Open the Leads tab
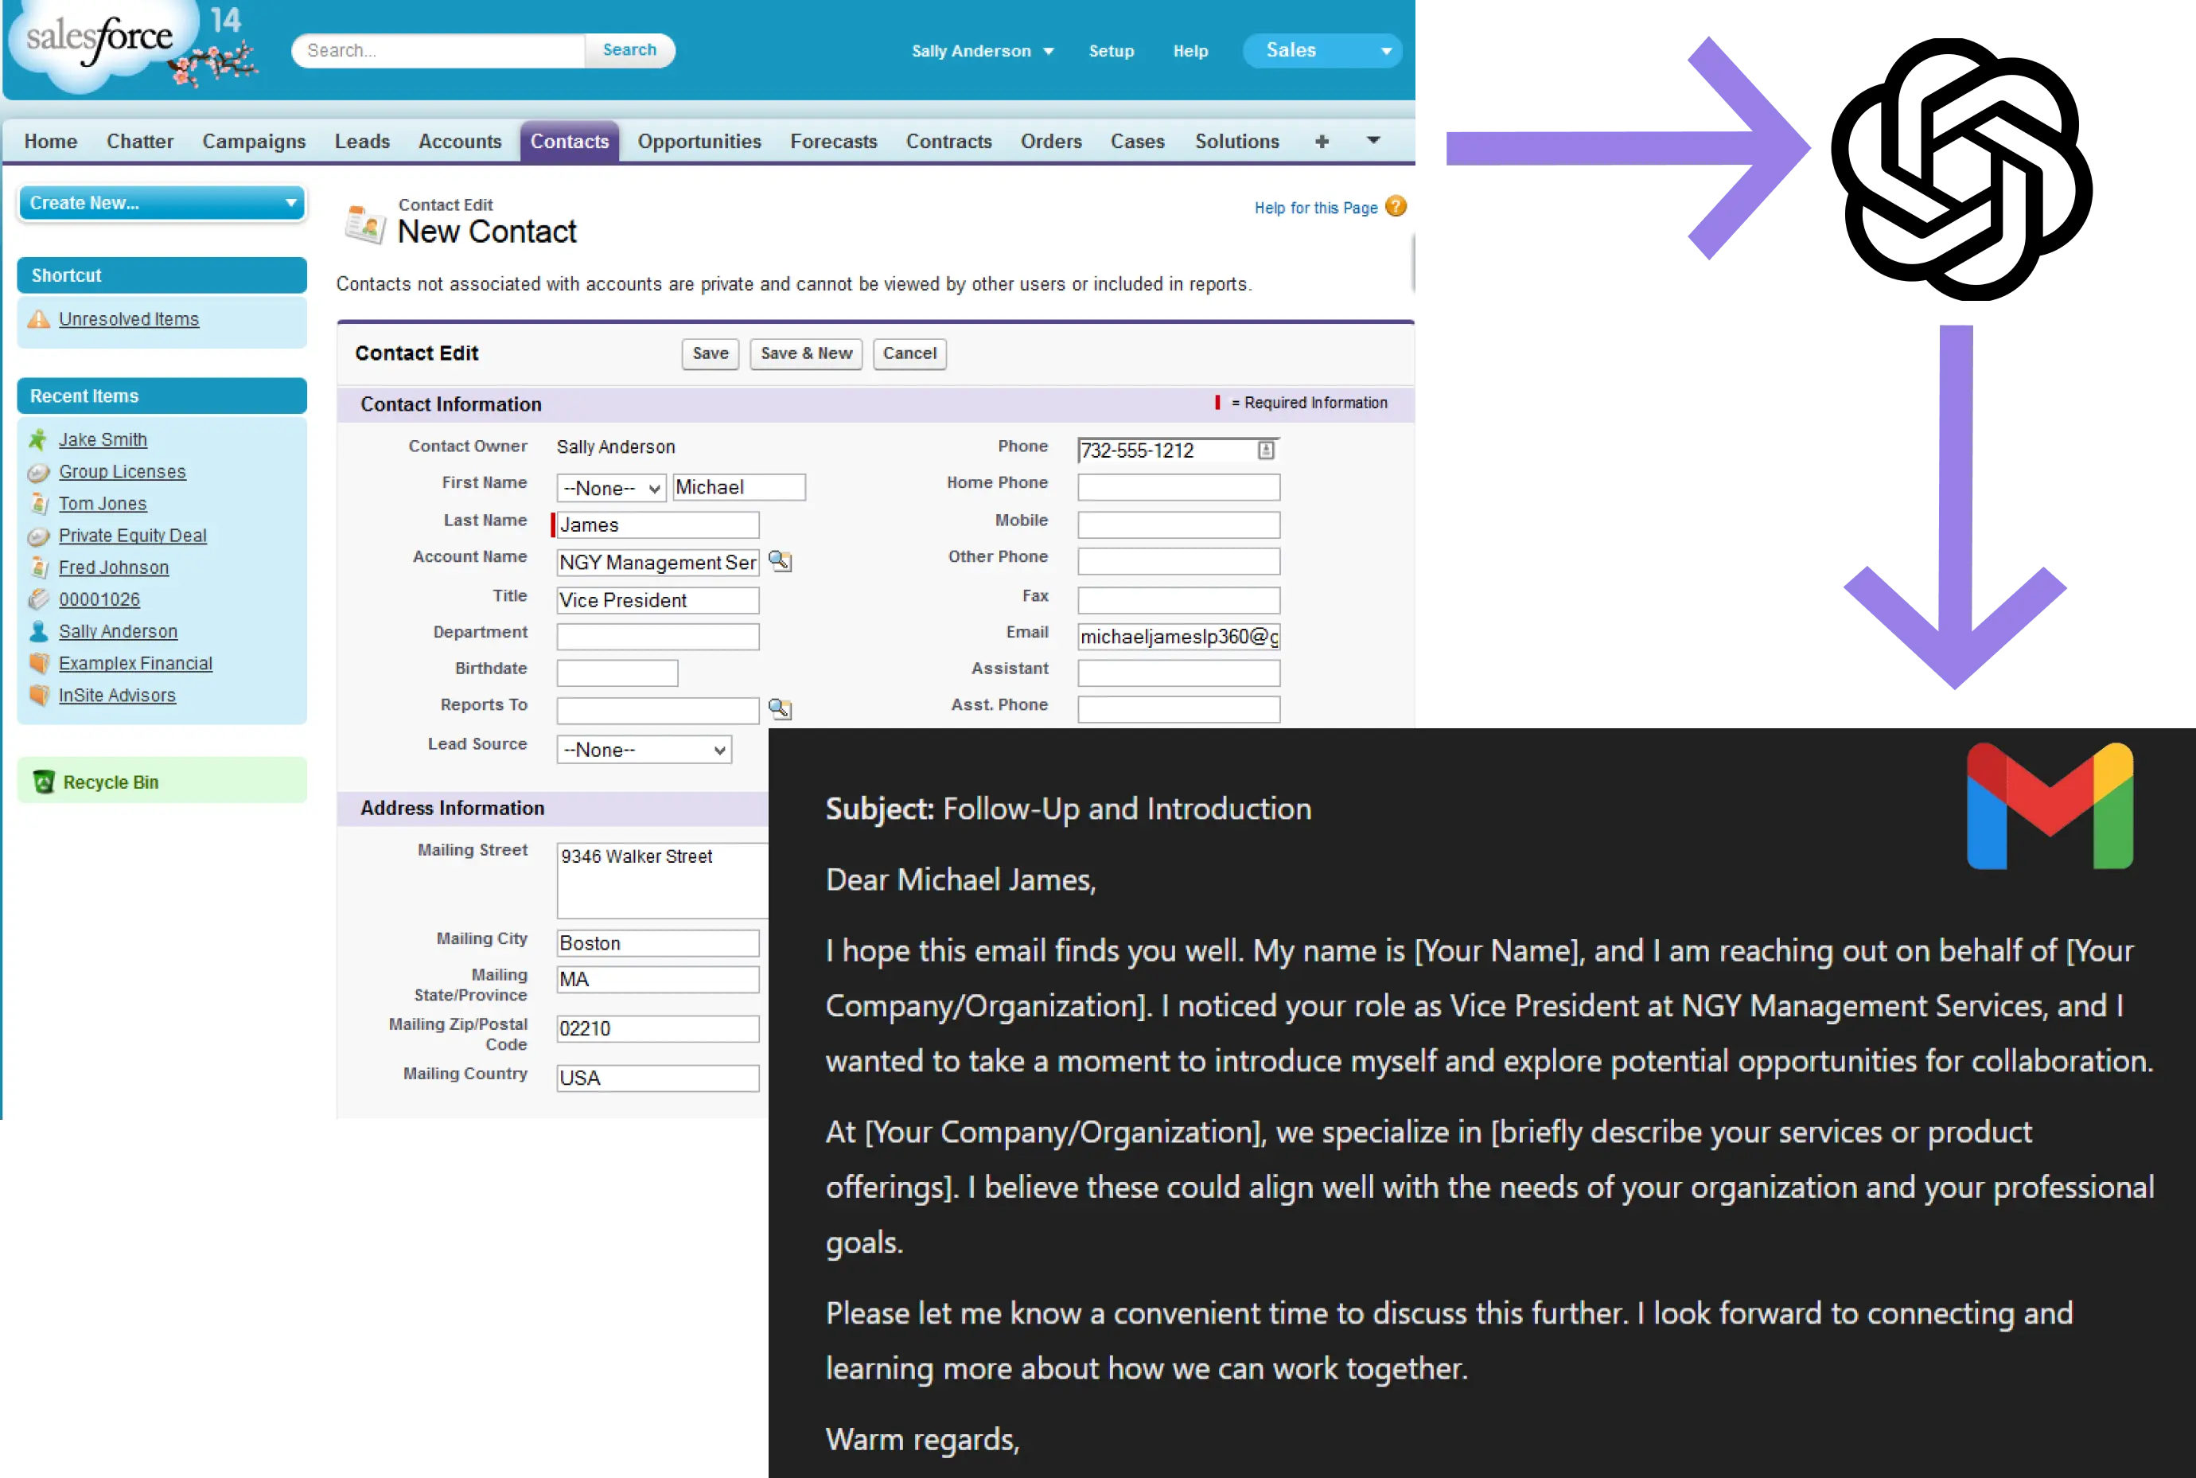Viewport: 2196px width, 1478px height. coord(362,142)
